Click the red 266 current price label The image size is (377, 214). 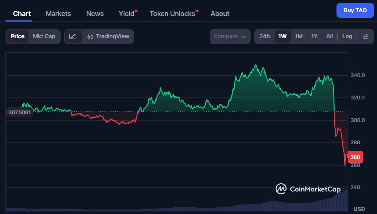355,157
